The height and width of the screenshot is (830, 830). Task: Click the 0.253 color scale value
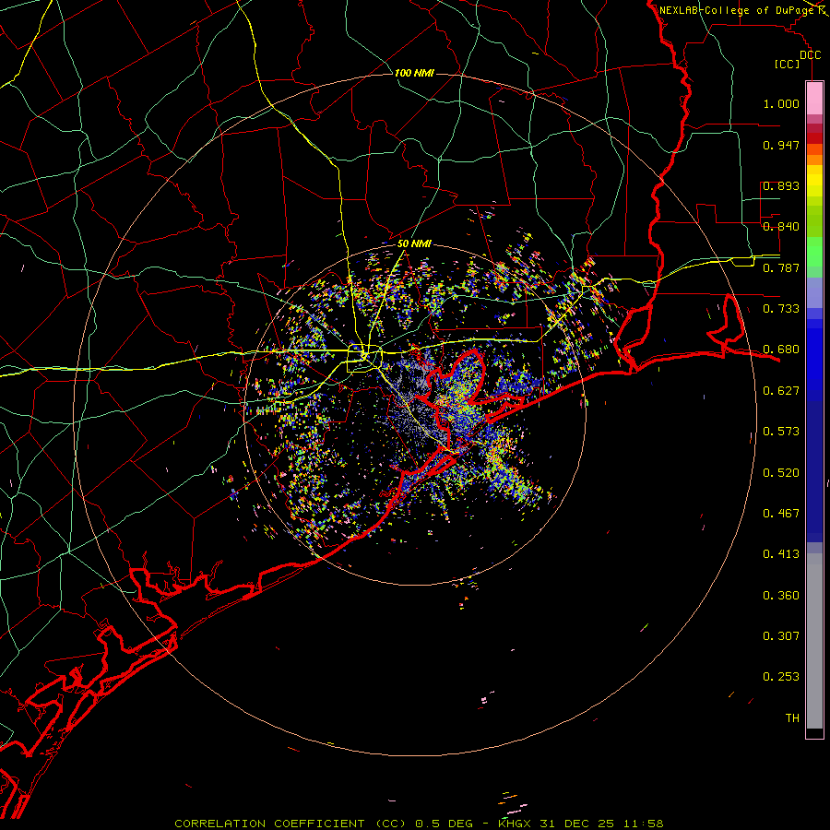tap(781, 677)
